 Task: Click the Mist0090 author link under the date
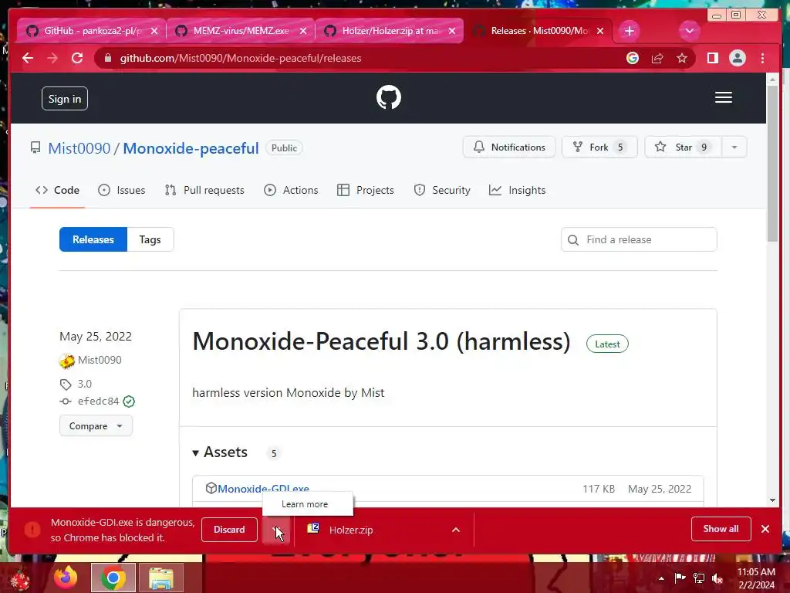pyautogui.click(x=100, y=360)
